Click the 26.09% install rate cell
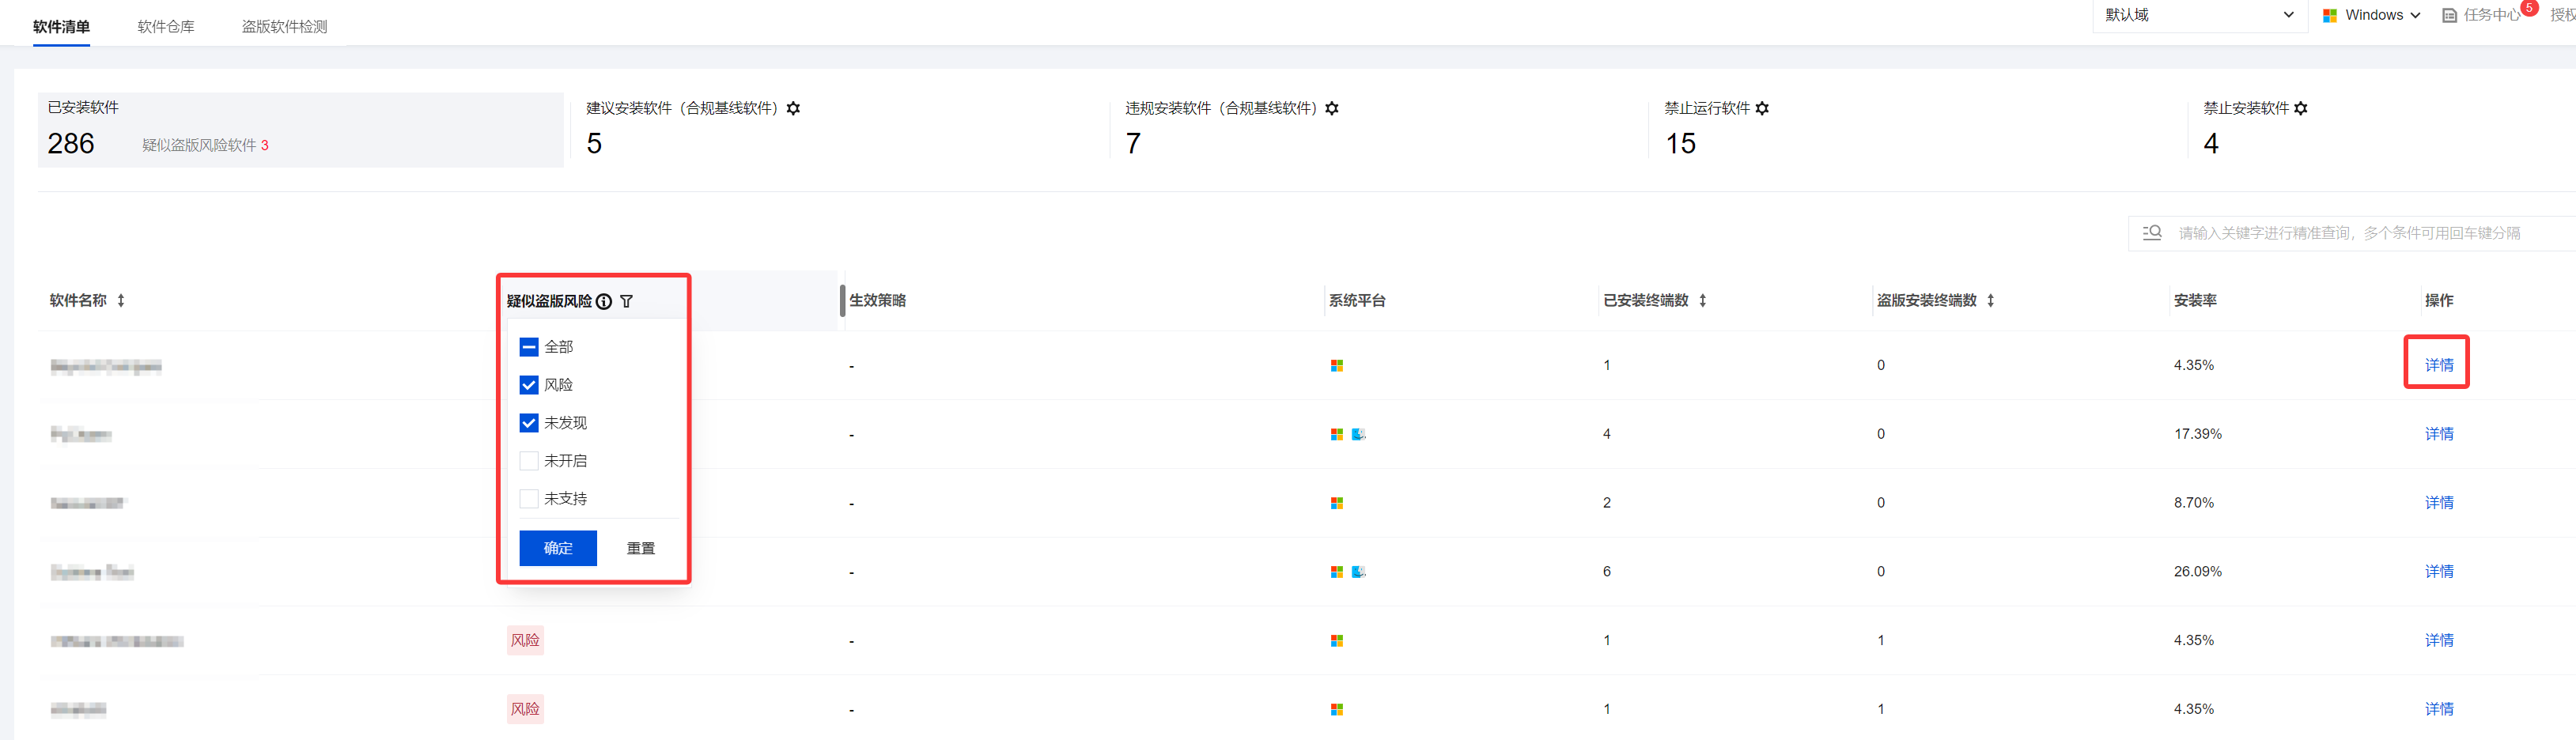Screen dimensions: 2576x740 [2198, 572]
